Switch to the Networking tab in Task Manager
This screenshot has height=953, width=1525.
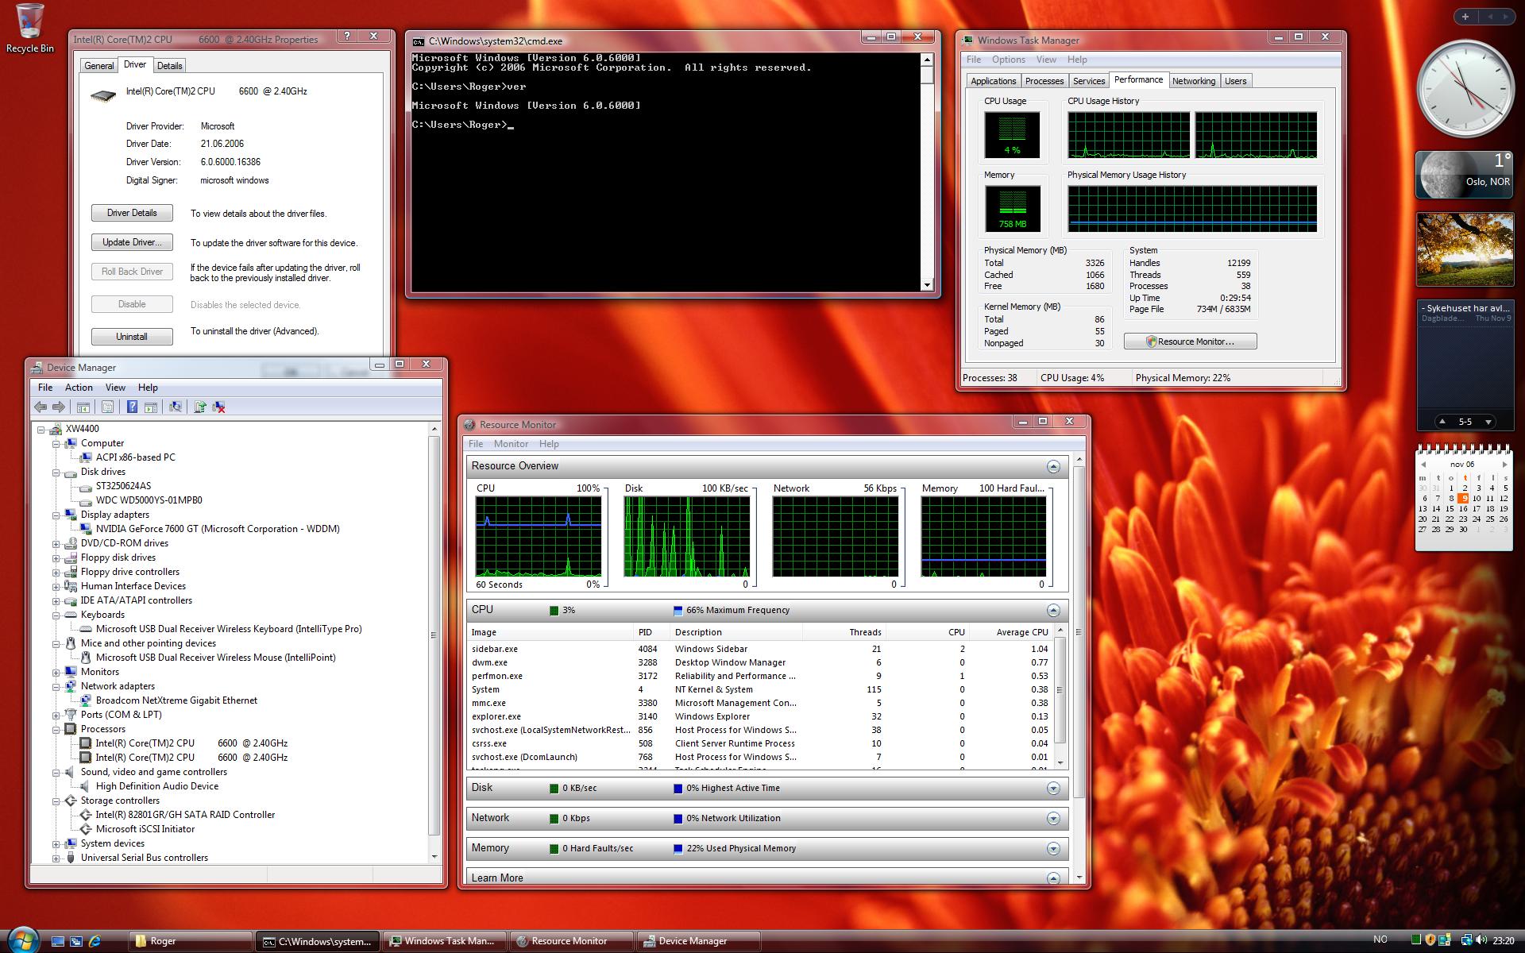(x=1193, y=81)
